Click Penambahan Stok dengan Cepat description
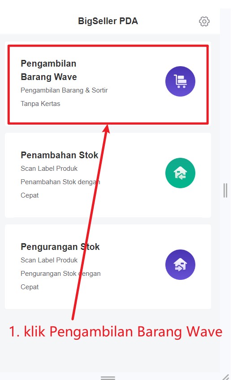The width and height of the screenshot is (233, 380). (60, 189)
